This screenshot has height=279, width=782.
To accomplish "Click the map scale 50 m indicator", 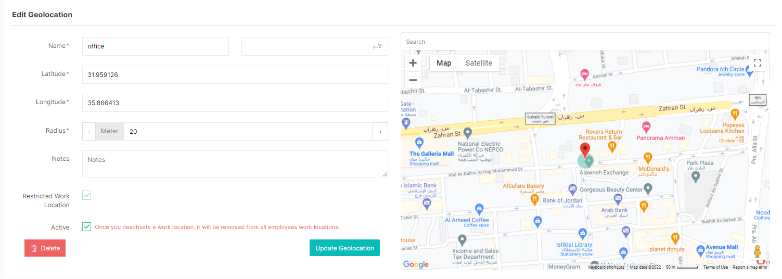I will 682,267.
